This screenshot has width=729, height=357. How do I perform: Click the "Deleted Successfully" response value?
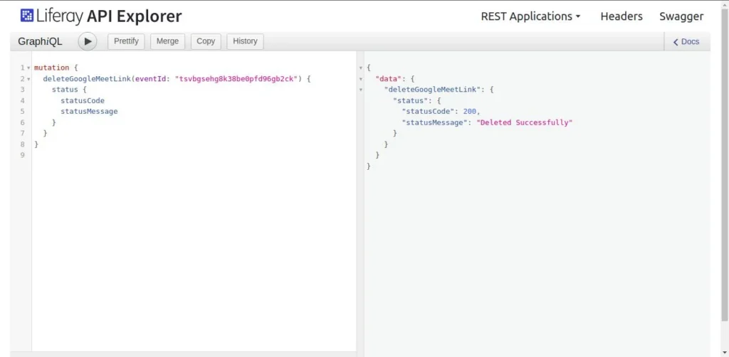(x=525, y=122)
